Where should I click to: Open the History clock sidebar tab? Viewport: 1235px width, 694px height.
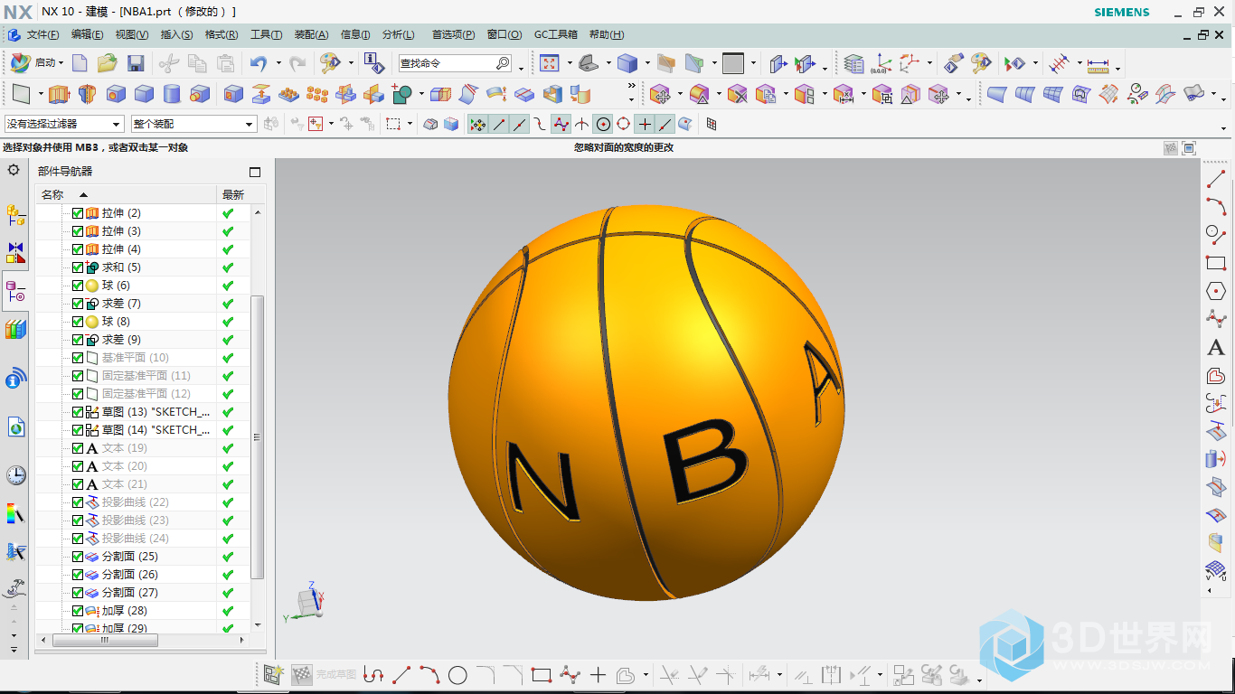pyautogui.click(x=15, y=475)
